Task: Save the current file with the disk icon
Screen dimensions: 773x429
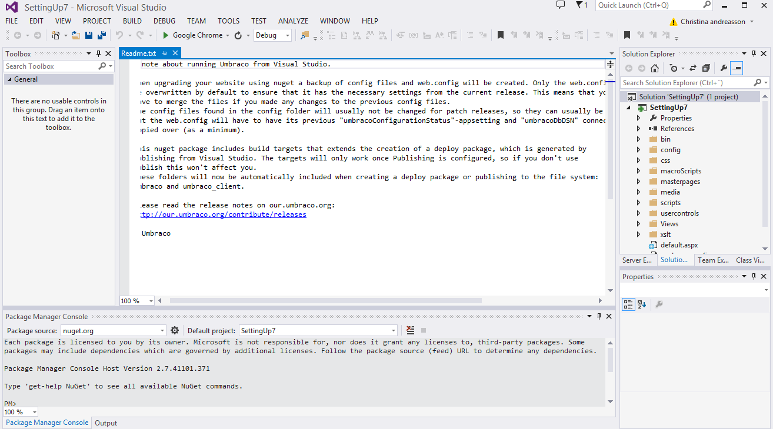Action: click(89, 35)
